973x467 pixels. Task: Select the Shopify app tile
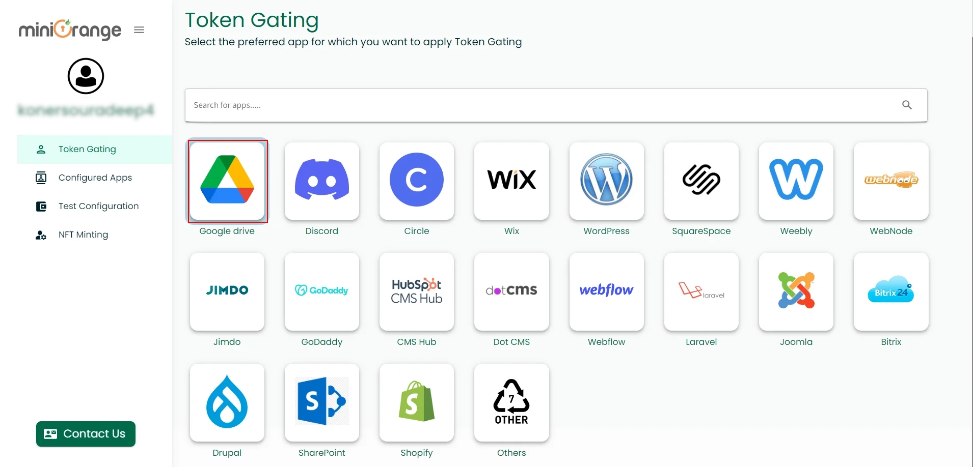[417, 403]
